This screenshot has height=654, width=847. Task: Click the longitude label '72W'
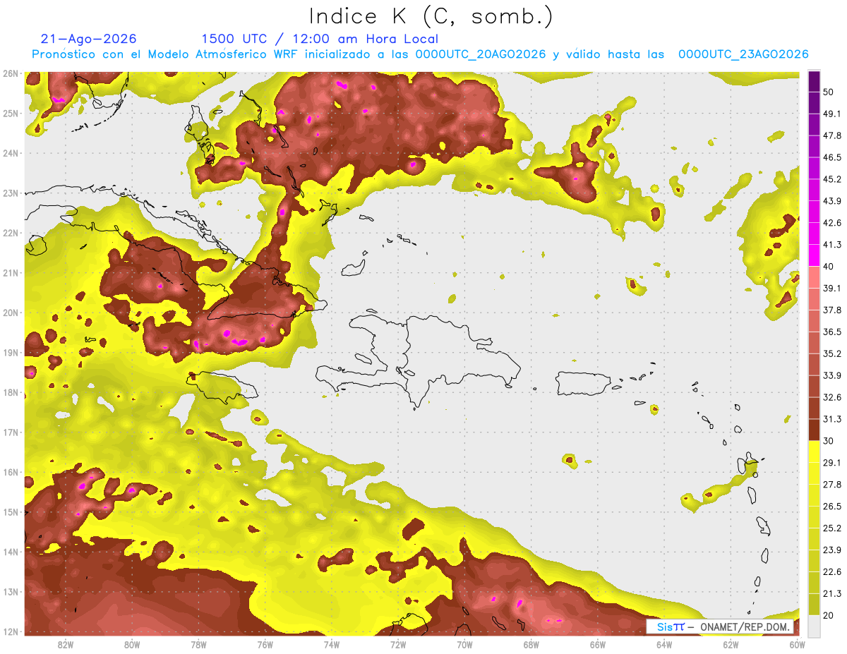(398, 644)
